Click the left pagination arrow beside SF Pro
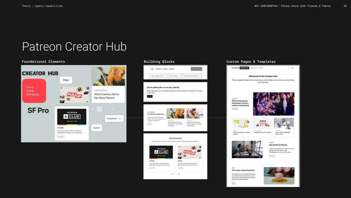 pos(93,109)
